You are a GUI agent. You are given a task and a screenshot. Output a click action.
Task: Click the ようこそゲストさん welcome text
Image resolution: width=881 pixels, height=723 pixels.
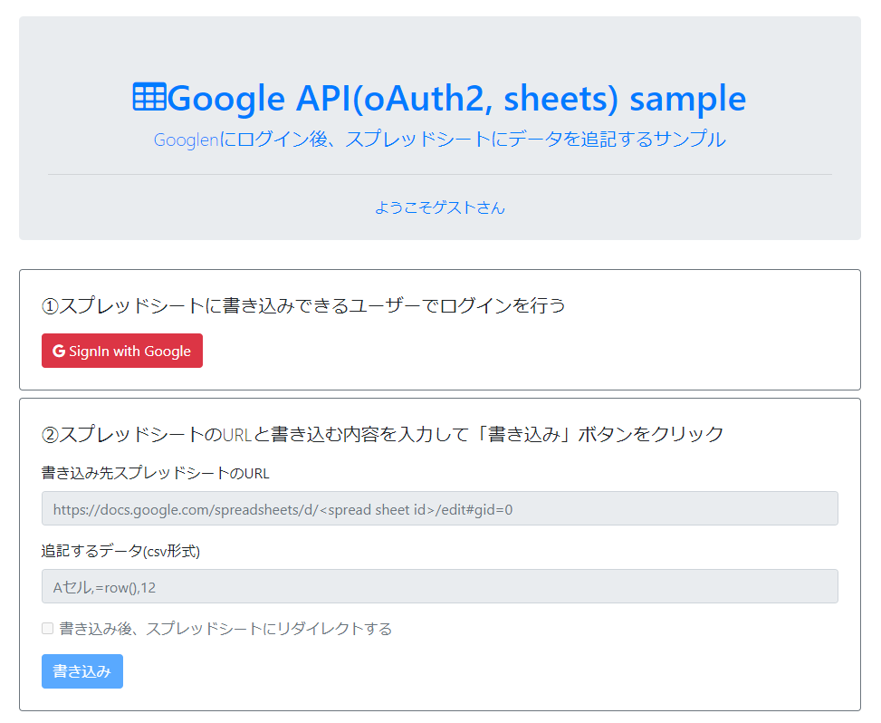[440, 207]
